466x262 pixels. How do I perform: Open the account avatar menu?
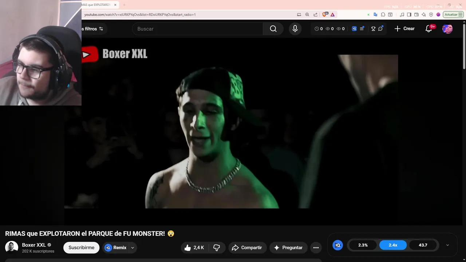point(447,29)
